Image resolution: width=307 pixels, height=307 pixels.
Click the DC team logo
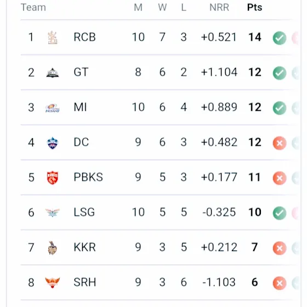coord(53,143)
